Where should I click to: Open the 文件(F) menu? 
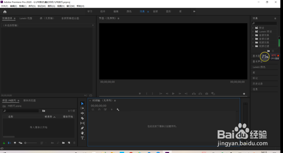coord(5,6)
